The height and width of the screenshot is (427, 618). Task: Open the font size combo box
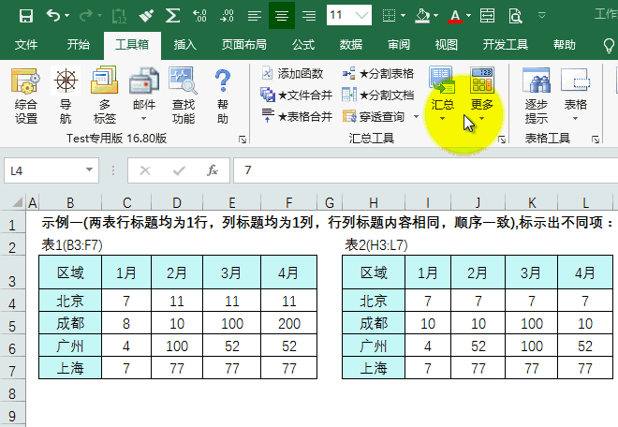click(x=349, y=15)
